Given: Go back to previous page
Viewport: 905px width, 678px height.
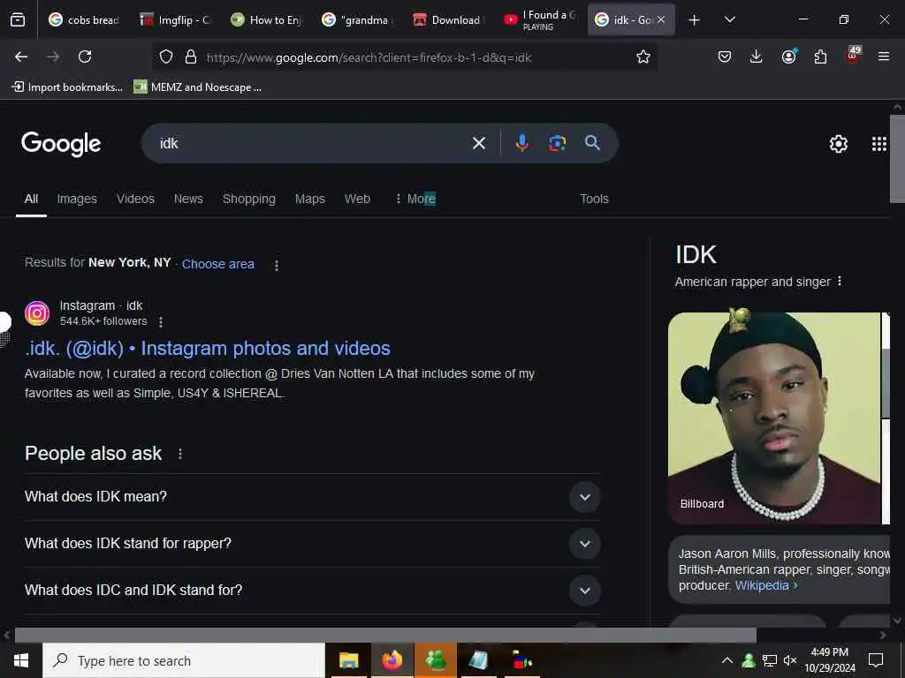Looking at the screenshot, I should click(x=21, y=56).
